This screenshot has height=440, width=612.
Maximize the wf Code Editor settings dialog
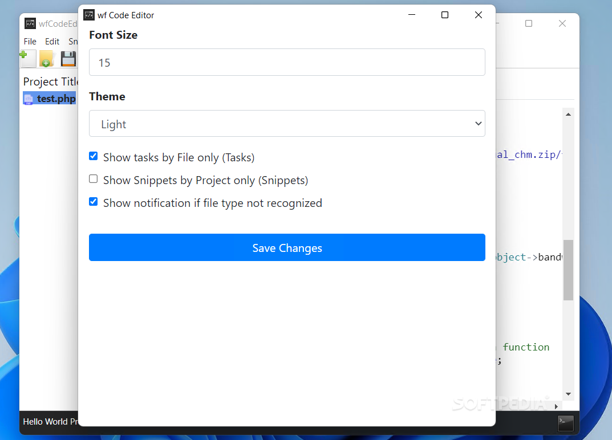tap(445, 15)
